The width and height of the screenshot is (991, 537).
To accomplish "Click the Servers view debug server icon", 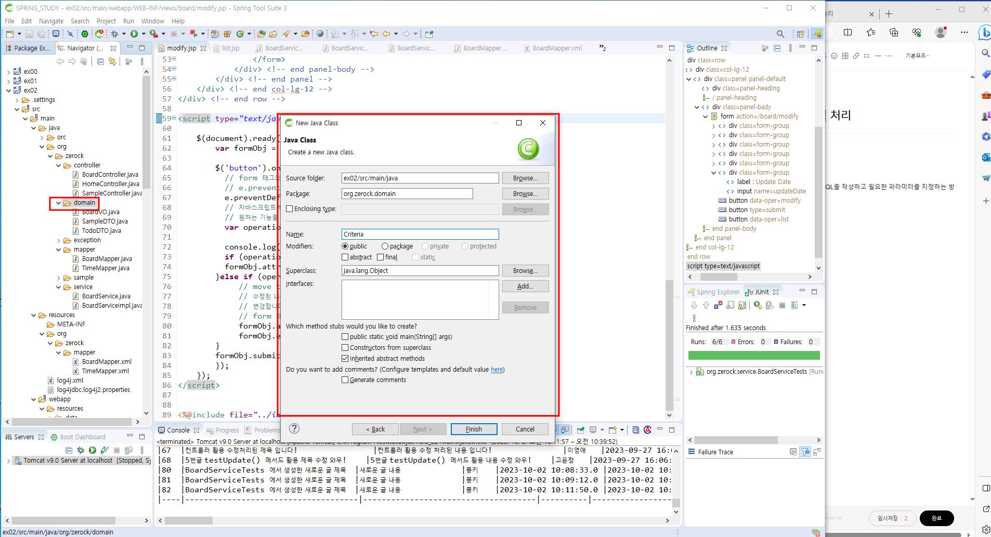I will point(81,450).
